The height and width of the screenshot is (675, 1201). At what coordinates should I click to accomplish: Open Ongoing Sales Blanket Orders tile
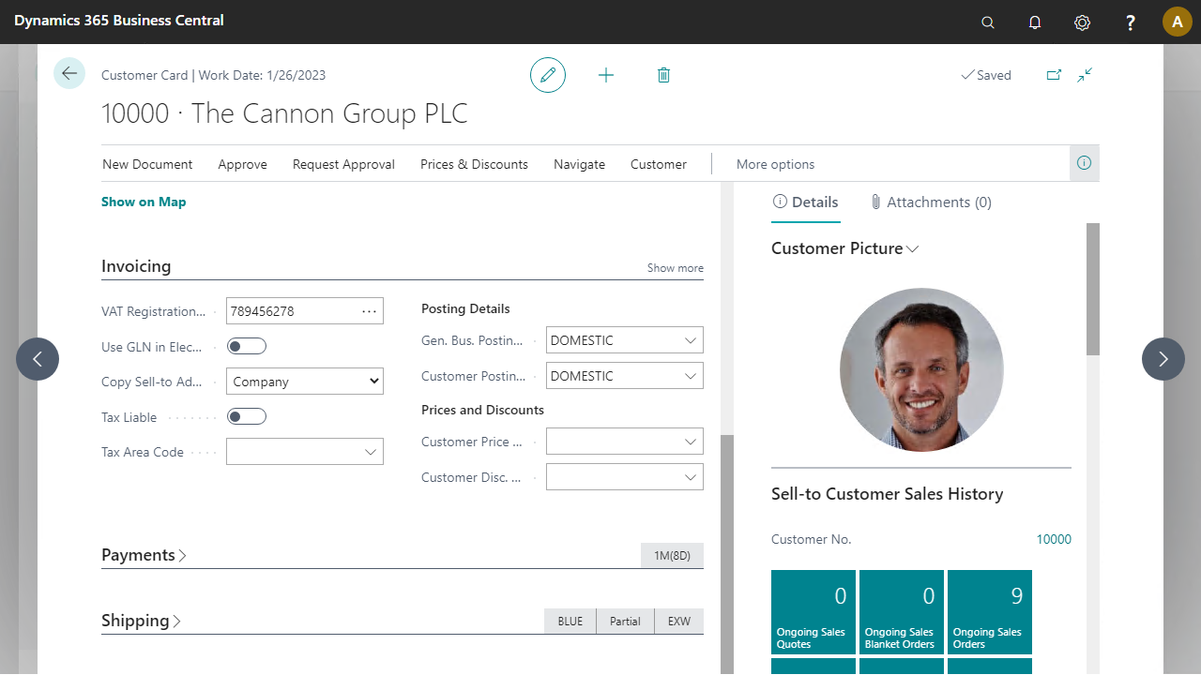[902, 611]
